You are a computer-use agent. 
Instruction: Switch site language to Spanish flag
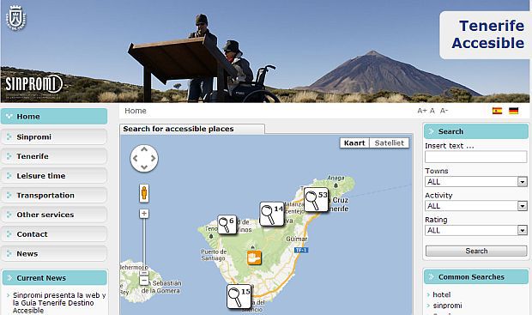point(497,111)
